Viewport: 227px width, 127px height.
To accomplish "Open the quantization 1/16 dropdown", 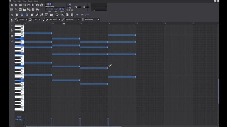I will (36, 20).
